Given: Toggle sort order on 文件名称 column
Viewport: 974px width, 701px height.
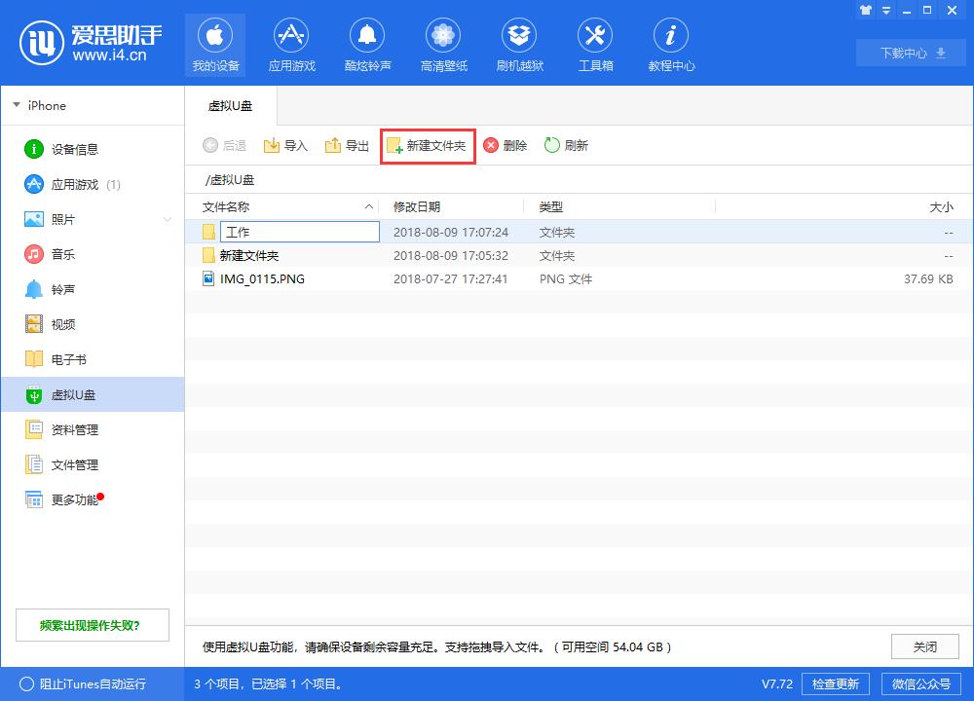Looking at the screenshot, I should tap(242, 206).
